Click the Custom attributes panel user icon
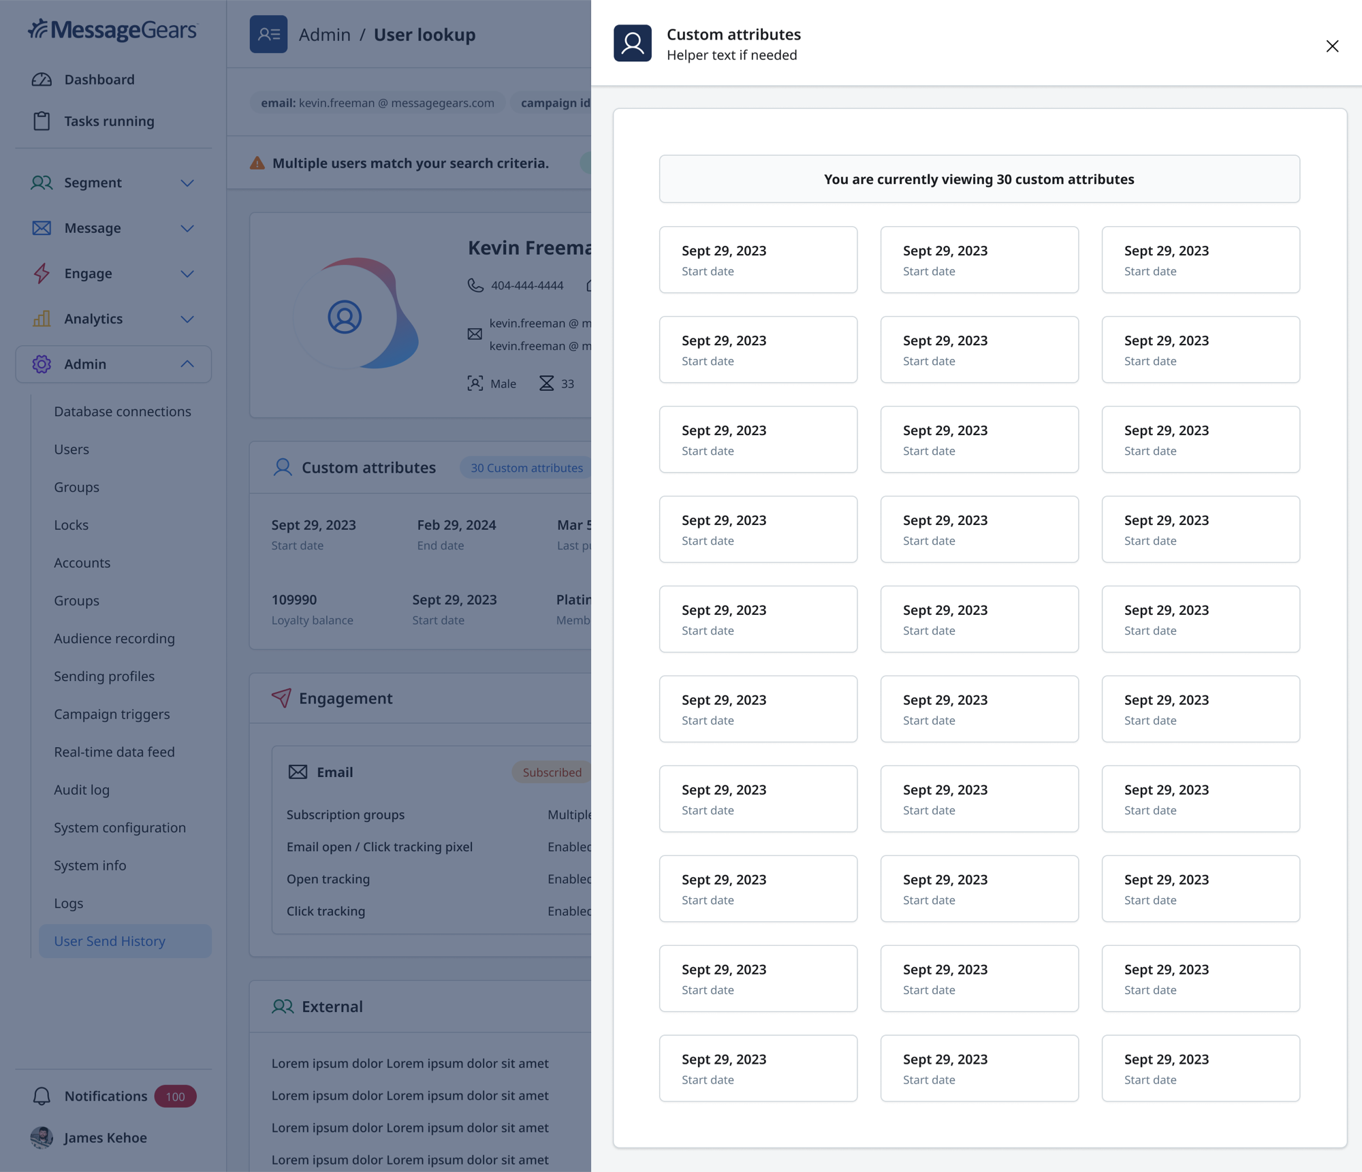The image size is (1362, 1172). (x=632, y=44)
